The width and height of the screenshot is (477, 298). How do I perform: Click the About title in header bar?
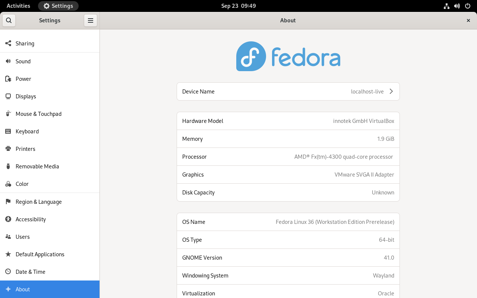click(x=288, y=20)
